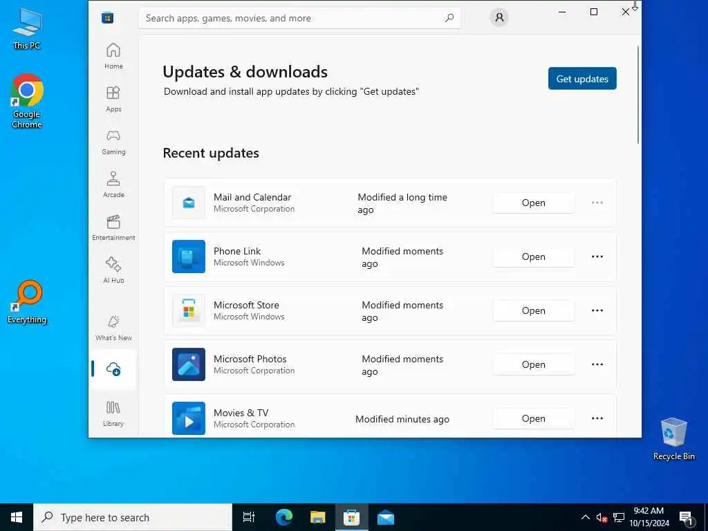Open the user profile account icon
708x531 pixels.
(499, 17)
